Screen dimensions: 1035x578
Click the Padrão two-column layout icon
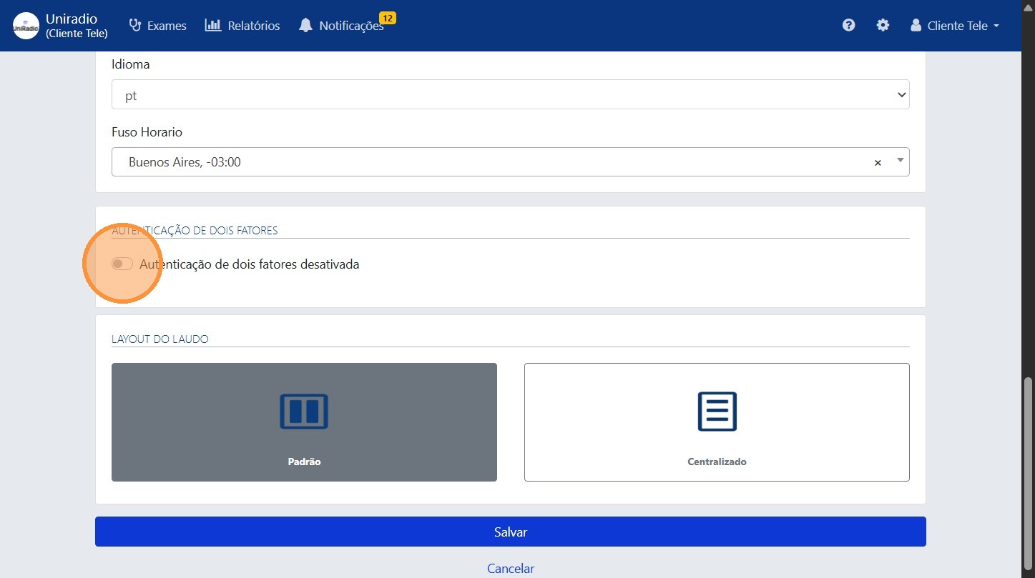coord(304,412)
